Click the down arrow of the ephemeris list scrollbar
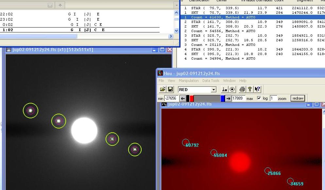Image resolution: width=325 pixels, height=190 pixels. coord(176,31)
